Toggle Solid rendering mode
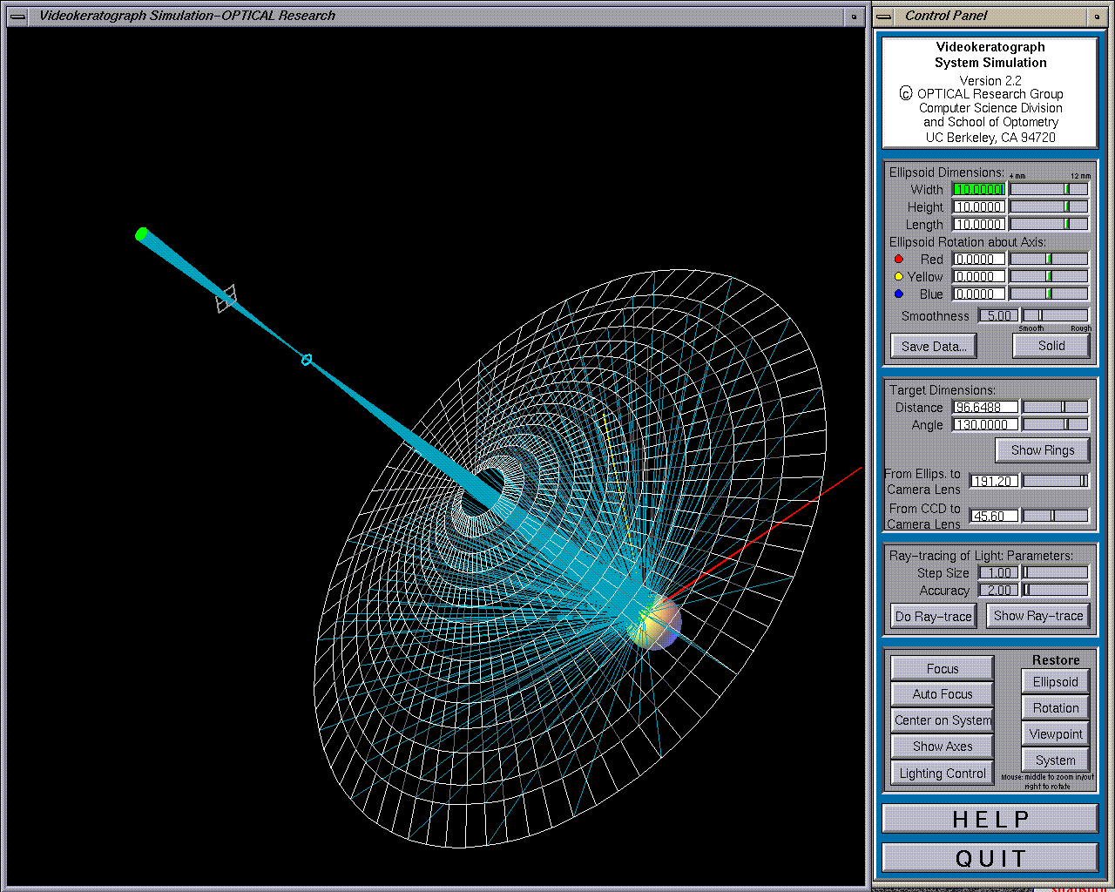The height and width of the screenshot is (892, 1115). [x=1051, y=346]
